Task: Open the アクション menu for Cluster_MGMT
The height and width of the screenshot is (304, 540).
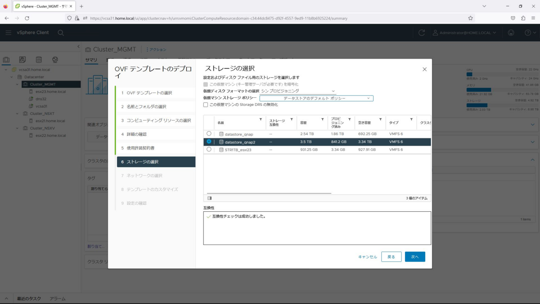Action: [x=156, y=50]
